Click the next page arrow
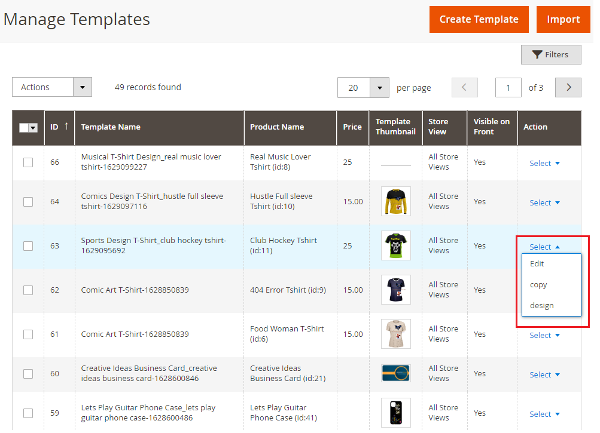The width and height of the screenshot is (600, 433). coord(567,87)
